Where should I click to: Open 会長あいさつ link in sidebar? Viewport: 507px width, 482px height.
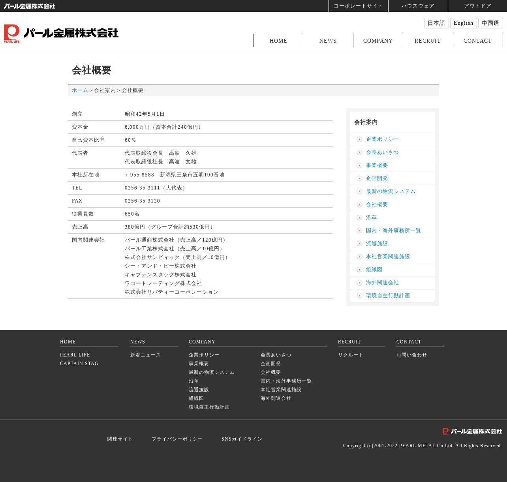pos(383,152)
